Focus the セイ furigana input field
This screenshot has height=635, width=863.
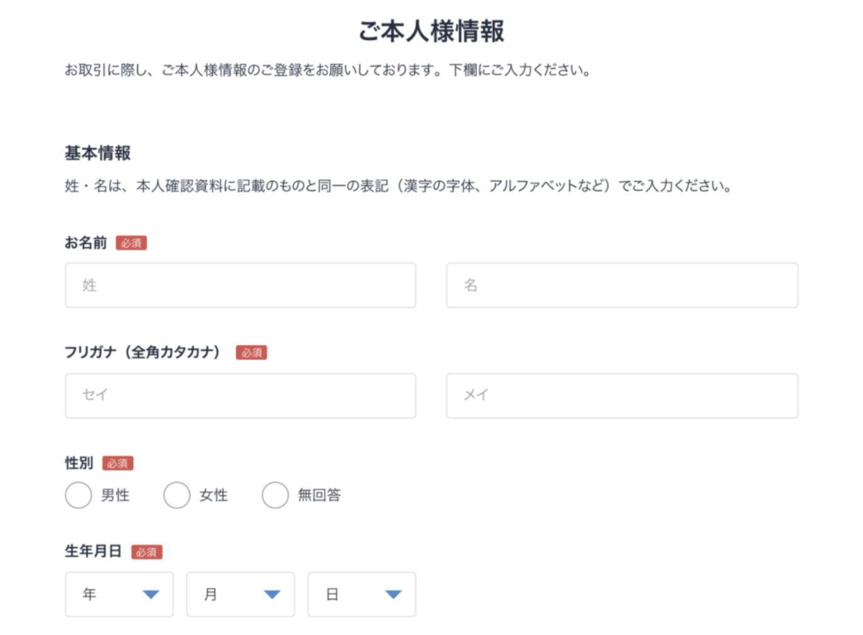click(x=240, y=396)
